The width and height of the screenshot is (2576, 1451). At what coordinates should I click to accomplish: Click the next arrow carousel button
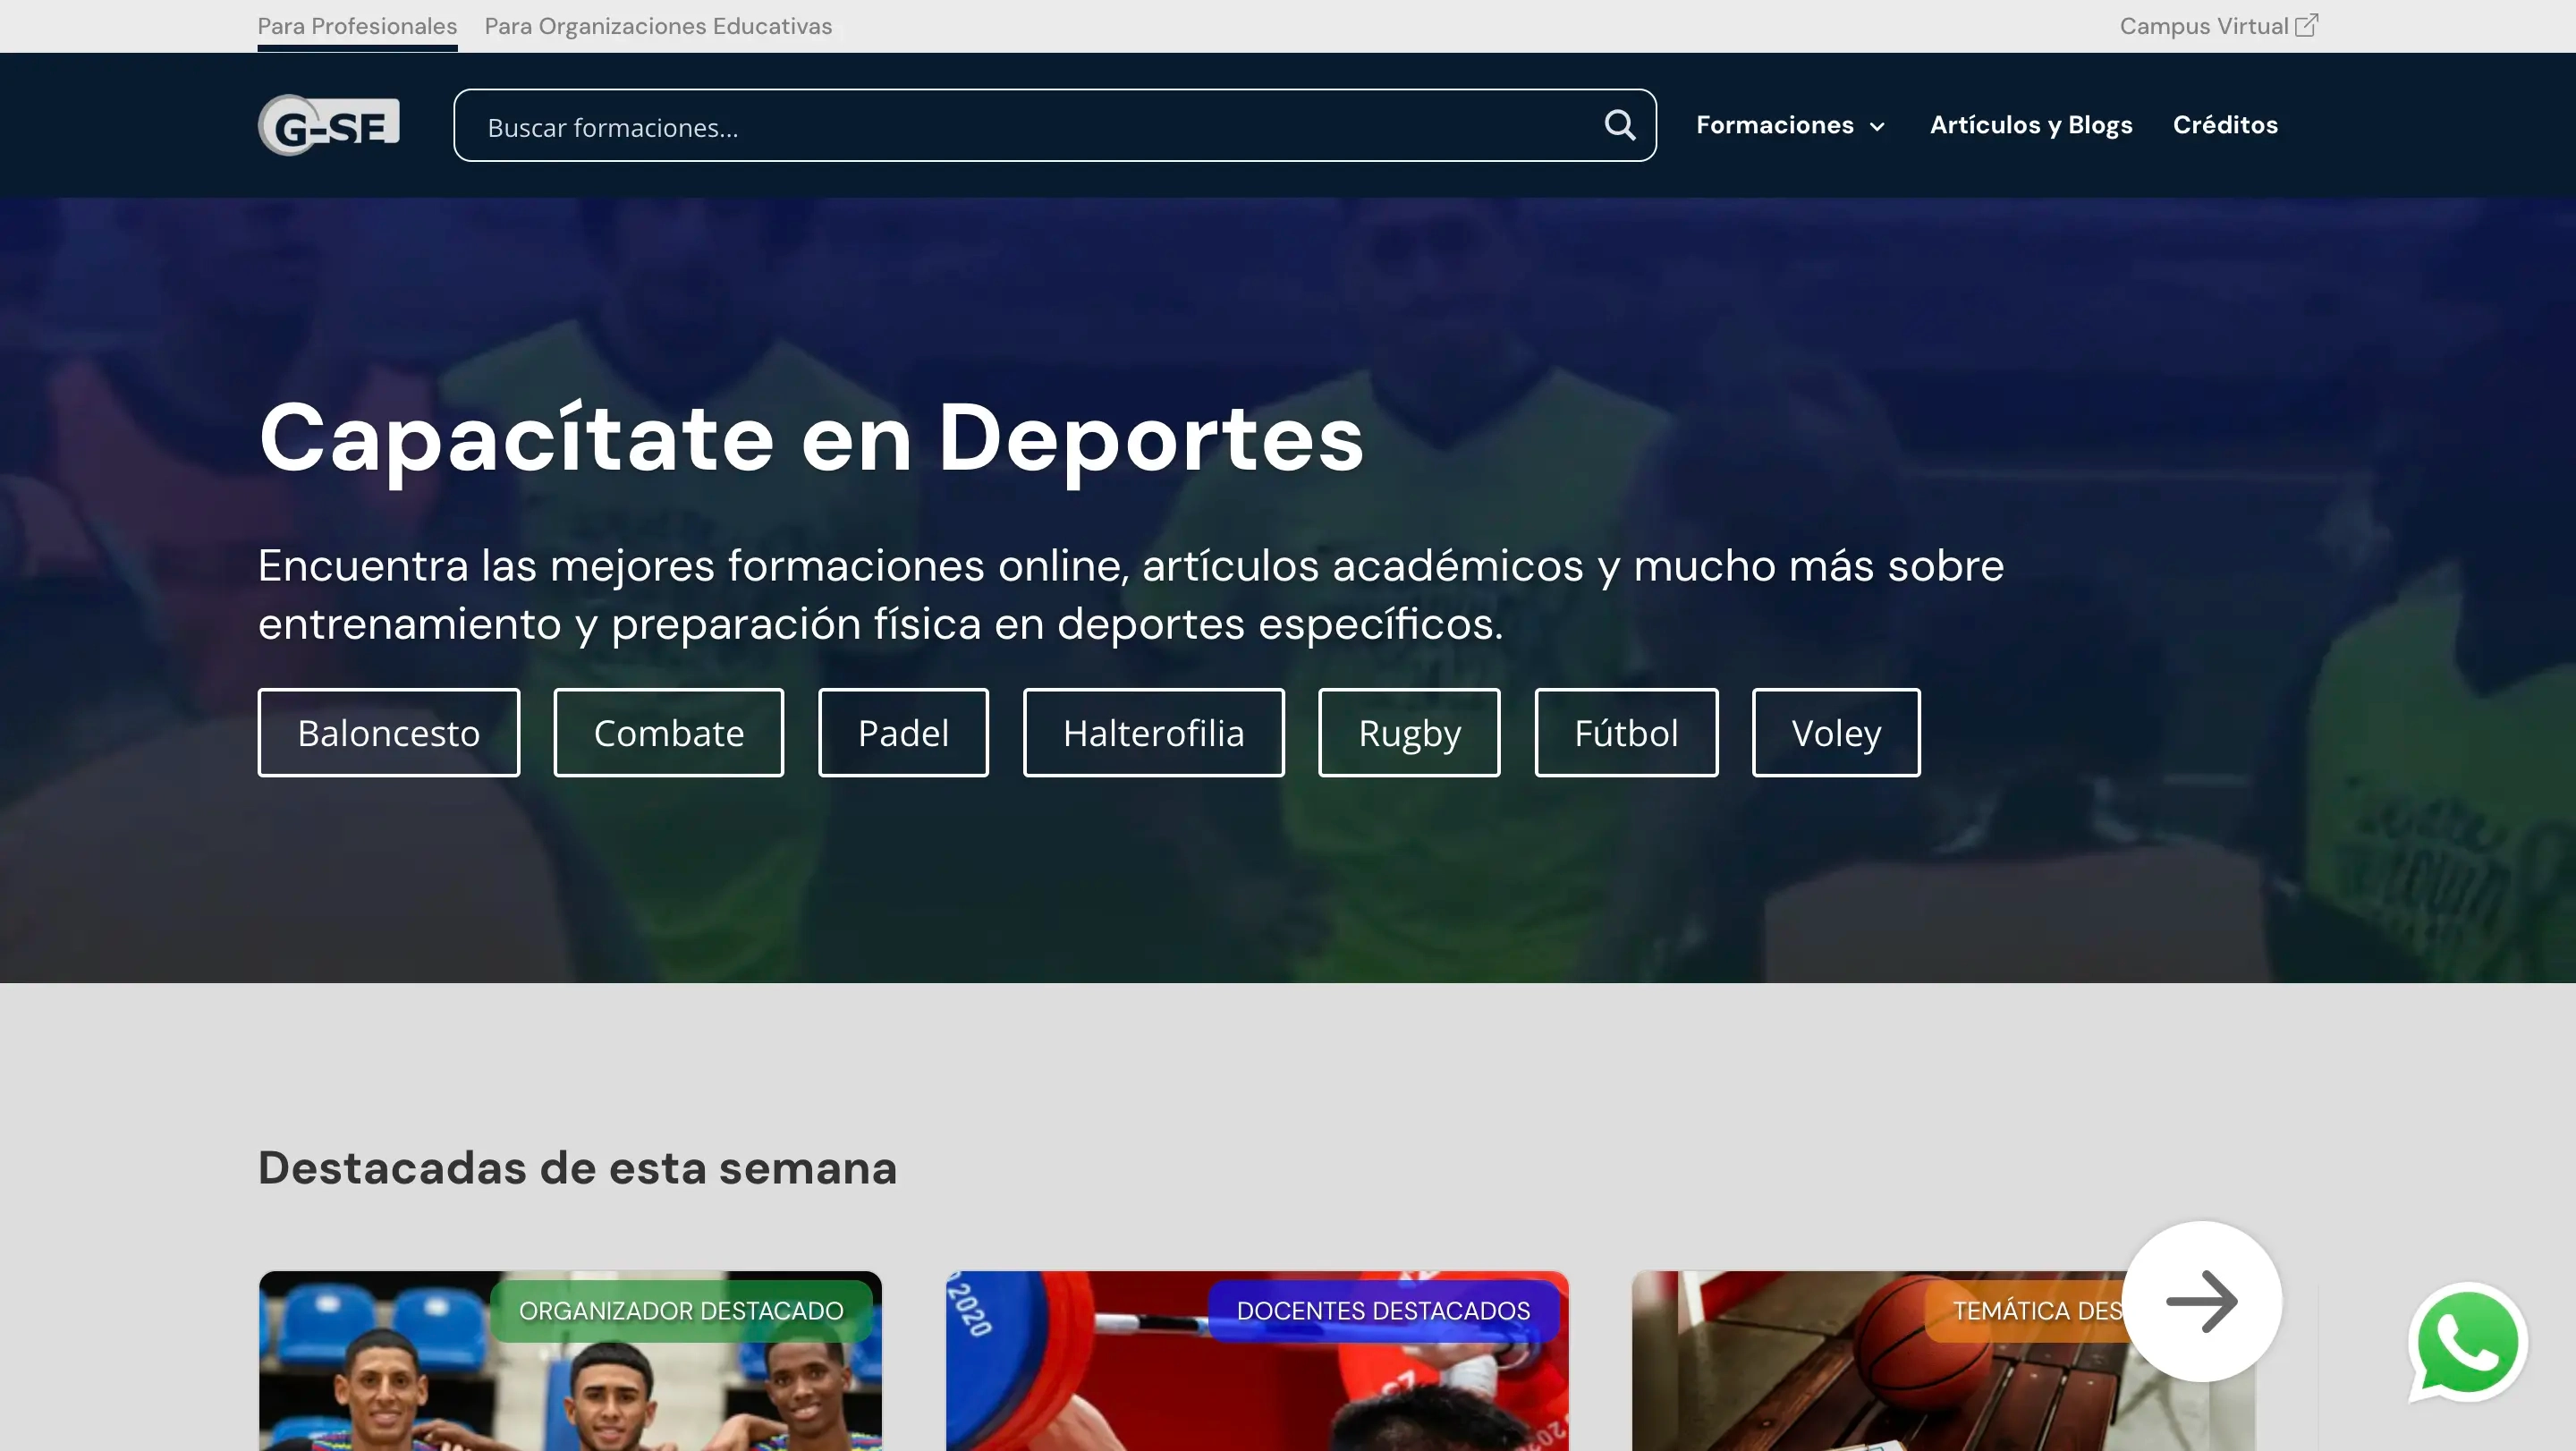2201,1301
